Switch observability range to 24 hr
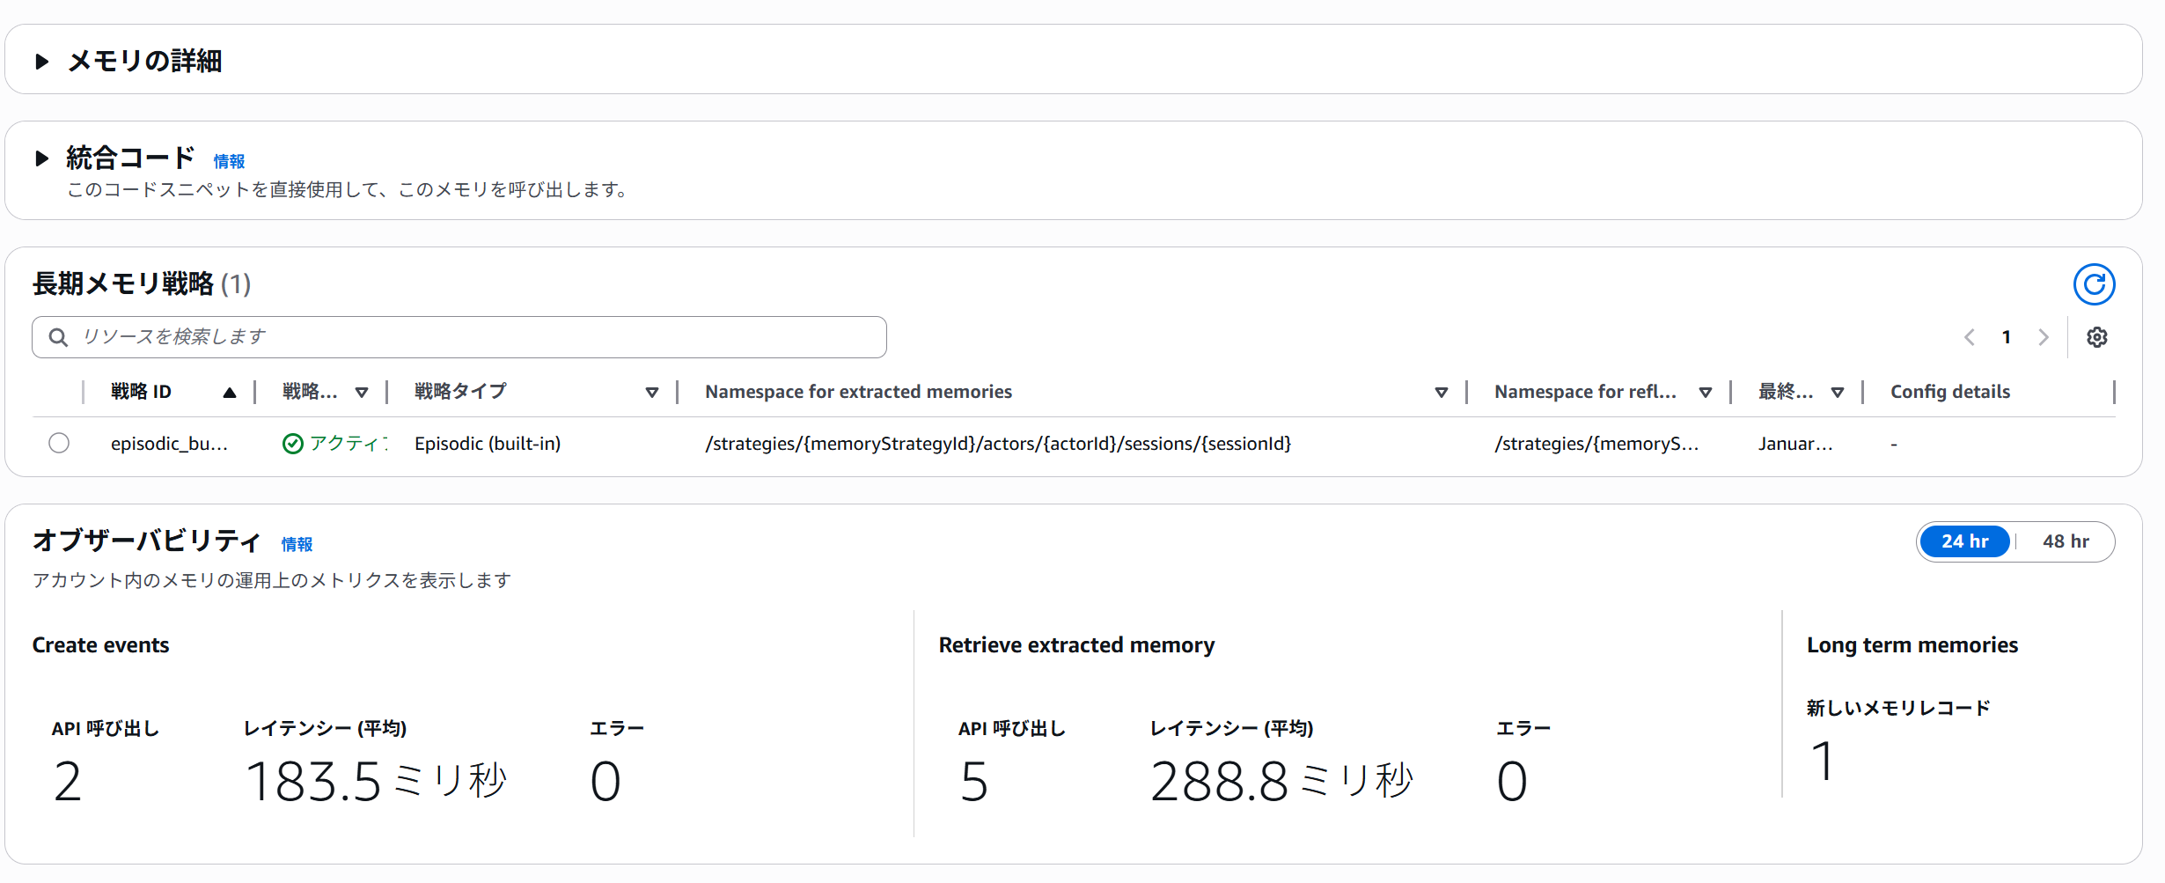Screen dimensions: 2165x883 [x=1964, y=541]
